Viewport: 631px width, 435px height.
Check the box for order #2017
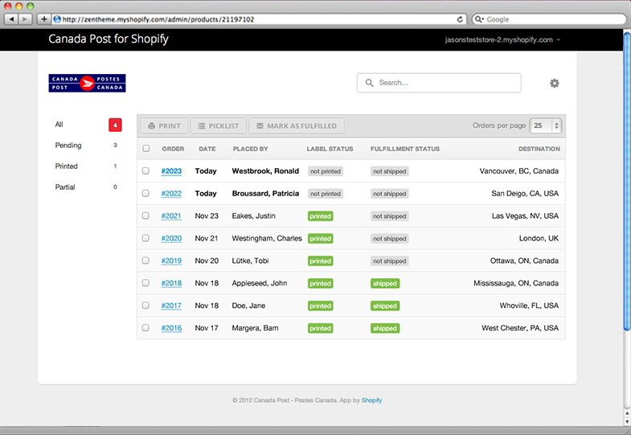145,306
